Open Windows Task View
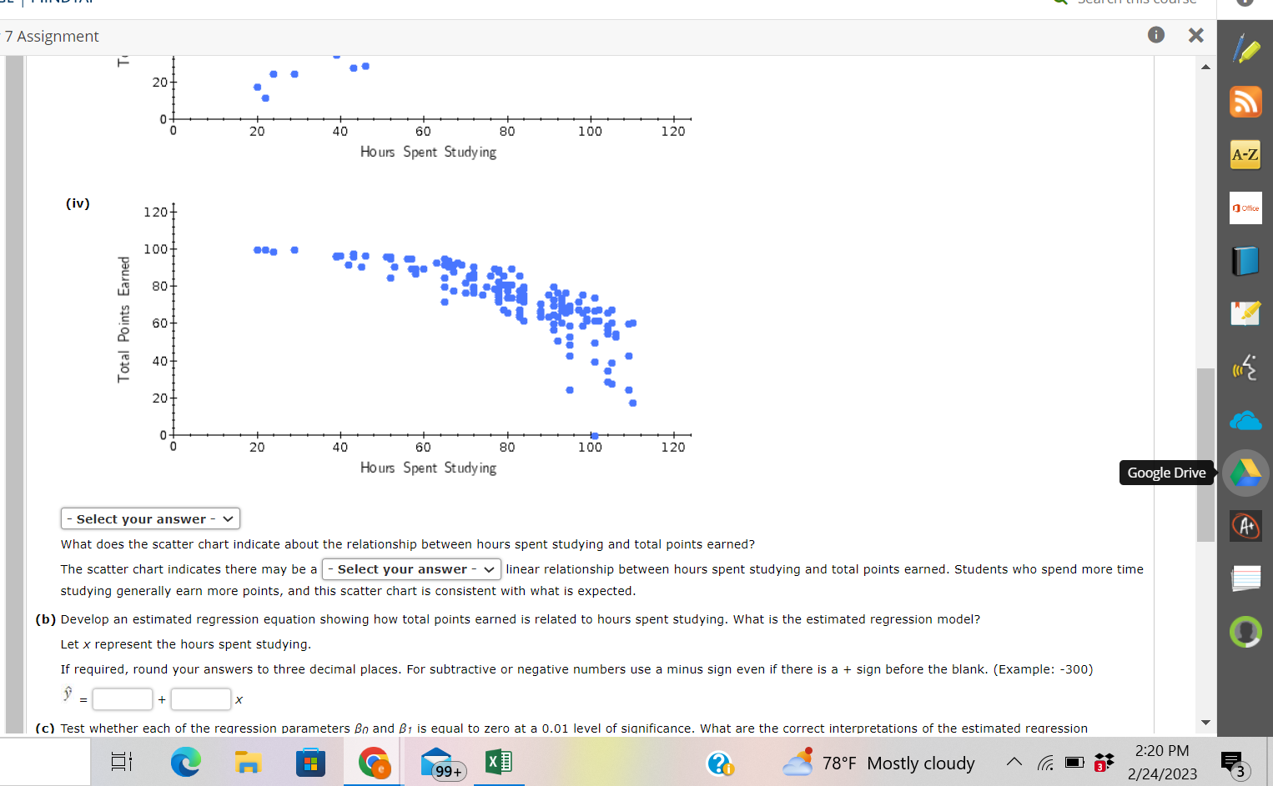This screenshot has width=1273, height=786. (x=122, y=762)
